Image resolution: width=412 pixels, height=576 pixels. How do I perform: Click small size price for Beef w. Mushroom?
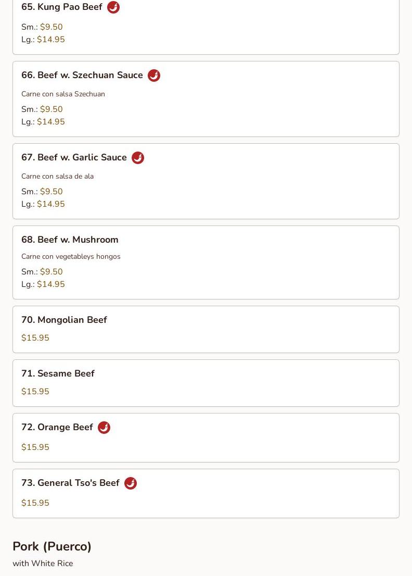point(51,272)
